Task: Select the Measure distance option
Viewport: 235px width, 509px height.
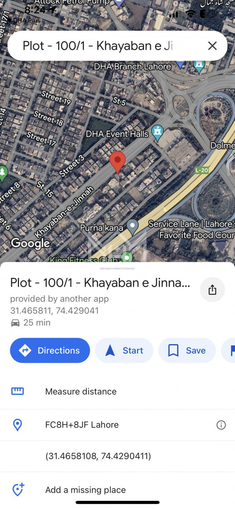Action: click(x=117, y=391)
